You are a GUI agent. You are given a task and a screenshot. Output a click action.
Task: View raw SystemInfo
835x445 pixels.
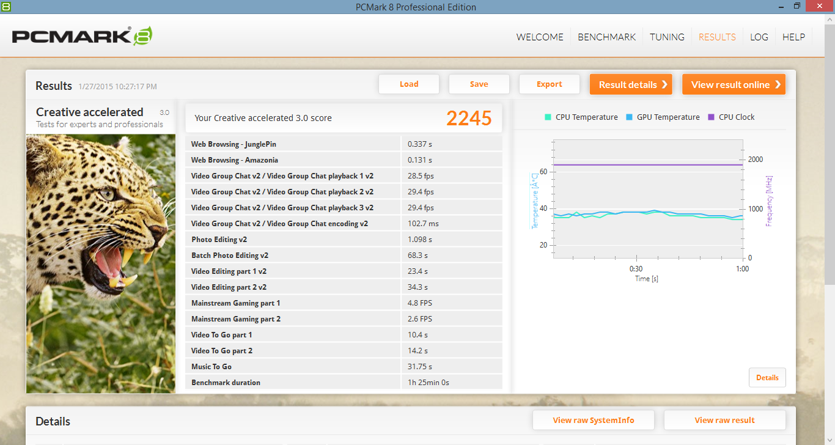[x=593, y=420]
